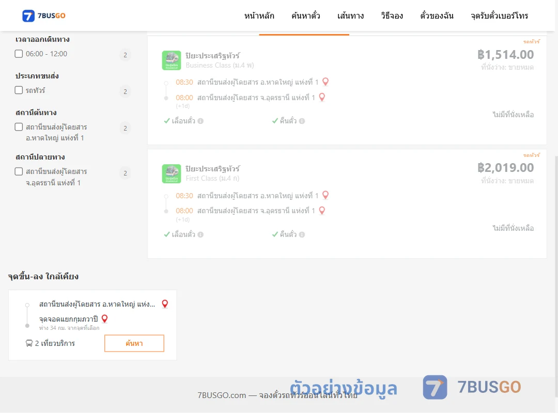558x413 pixels.
Task: Open map pin for Udon Thani on First Class trip
Action: point(322,210)
